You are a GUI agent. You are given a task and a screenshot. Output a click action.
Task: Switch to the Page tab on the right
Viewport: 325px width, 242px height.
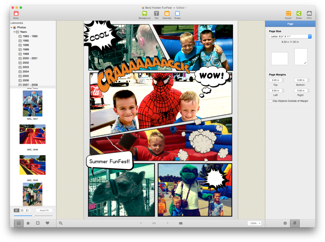click(290, 24)
